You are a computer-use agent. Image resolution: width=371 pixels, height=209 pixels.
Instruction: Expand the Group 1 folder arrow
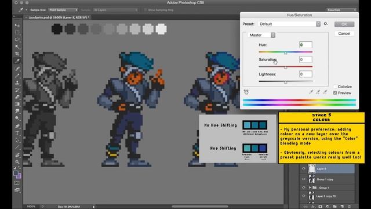(x=310, y=188)
